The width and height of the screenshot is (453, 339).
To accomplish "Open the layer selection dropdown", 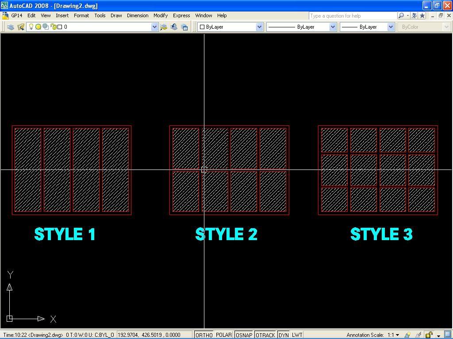I will click(x=155, y=26).
